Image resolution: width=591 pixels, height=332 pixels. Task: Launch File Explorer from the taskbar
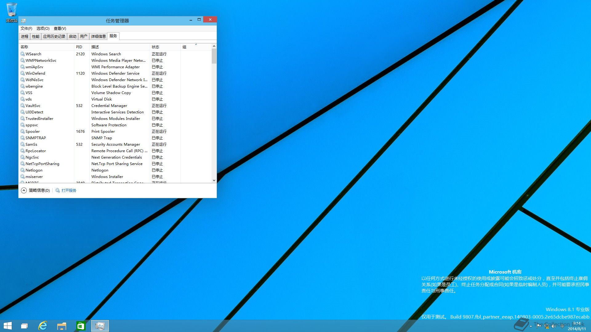pyautogui.click(x=62, y=326)
